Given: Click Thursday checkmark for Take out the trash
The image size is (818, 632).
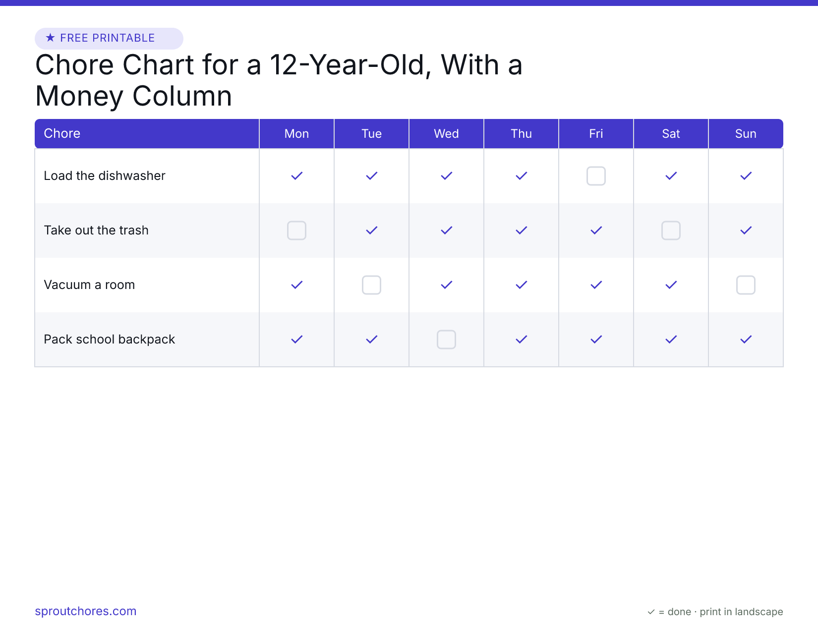Looking at the screenshot, I should click(x=521, y=230).
